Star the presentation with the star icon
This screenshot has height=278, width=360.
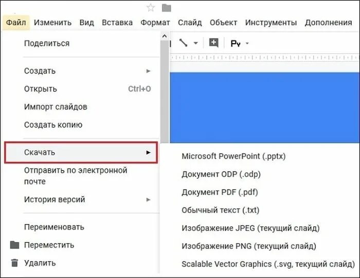click(x=151, y=8)
